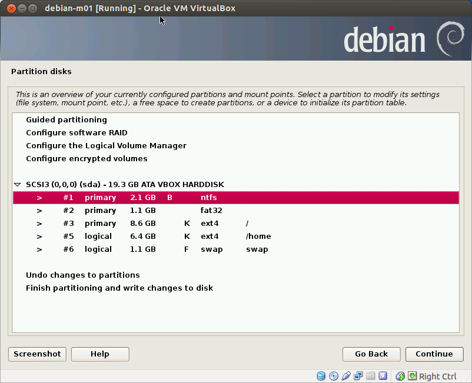This screenshot has width=472, height=383.
Task: Click the network adapters status icon
Action: point(358,376)
